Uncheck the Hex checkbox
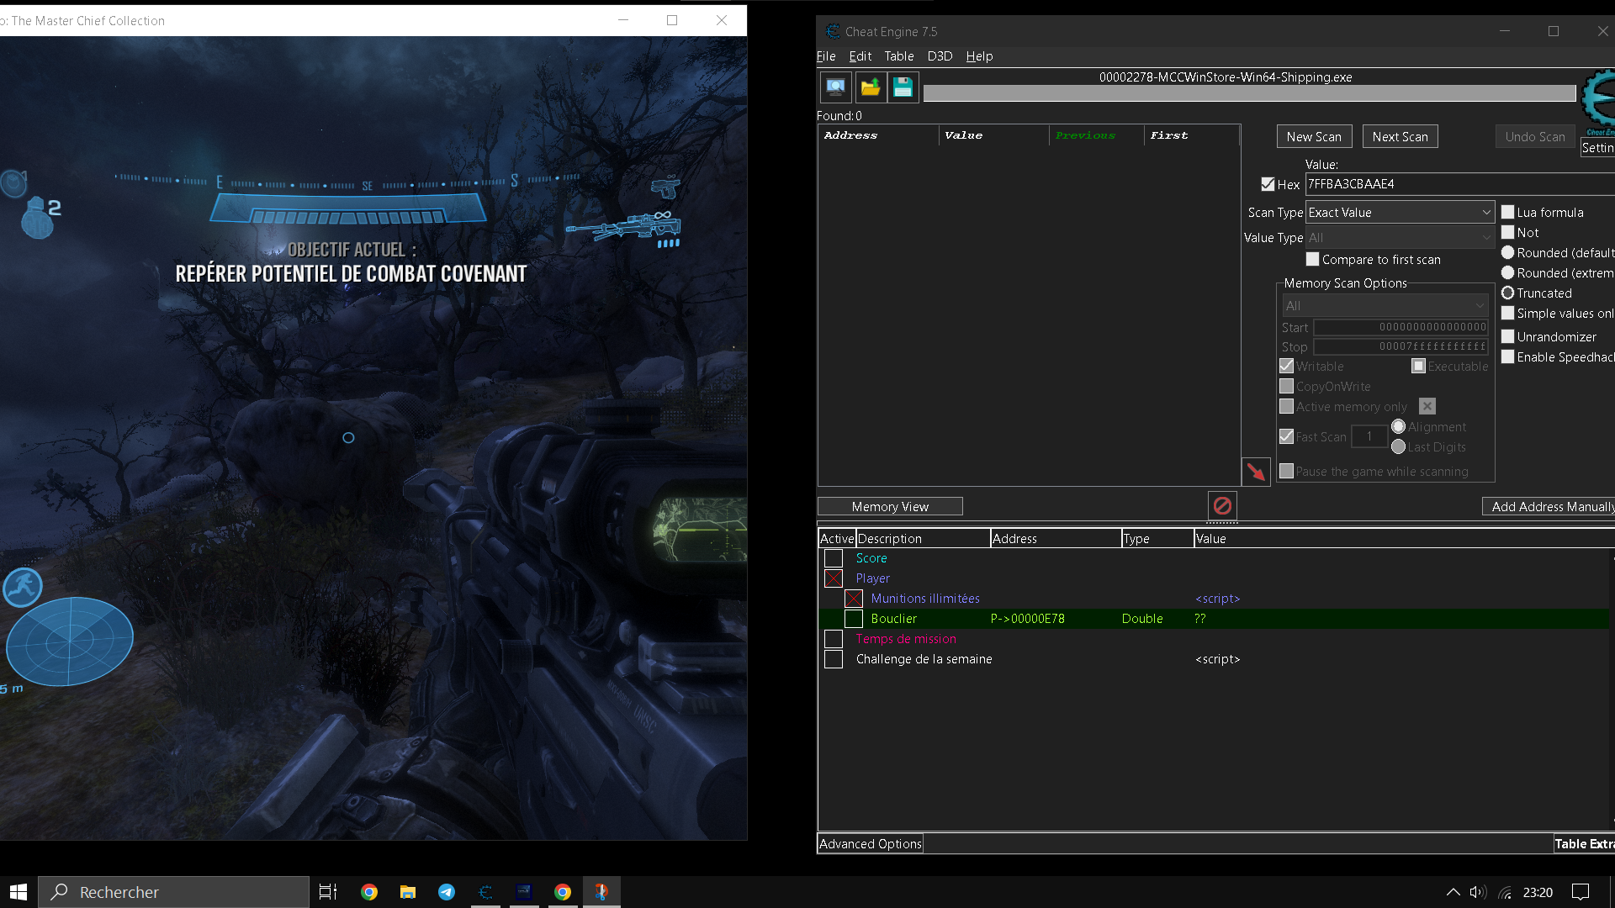Screen dimensions: 1615x908 click(x=1268, y=184)
